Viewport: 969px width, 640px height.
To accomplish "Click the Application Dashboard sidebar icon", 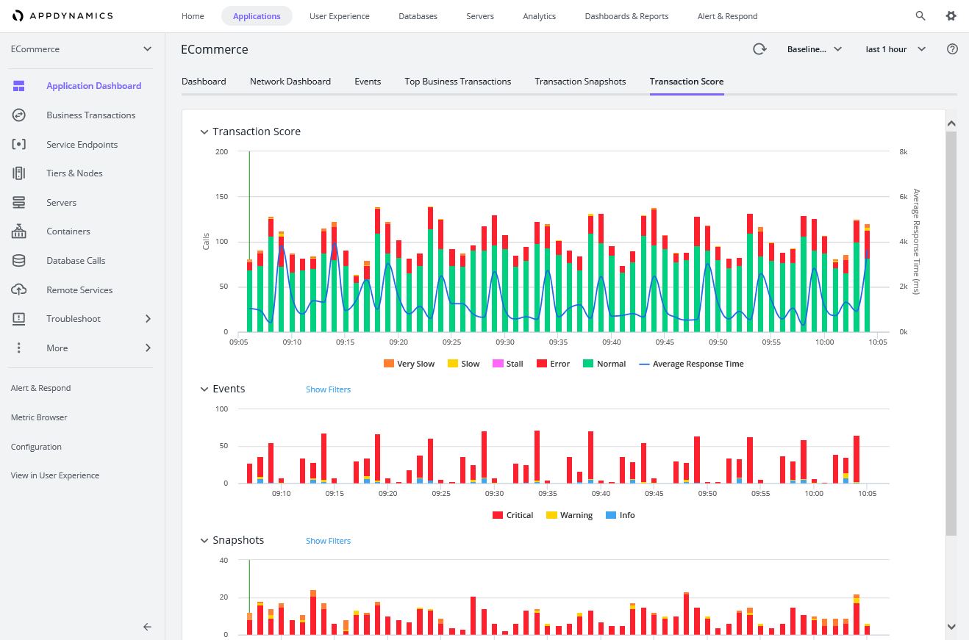I will coord(19,86).
